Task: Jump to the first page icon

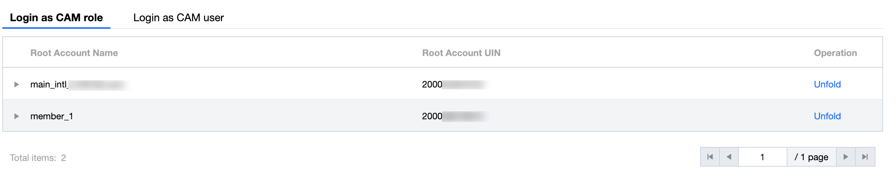Action: click(710, 157)
